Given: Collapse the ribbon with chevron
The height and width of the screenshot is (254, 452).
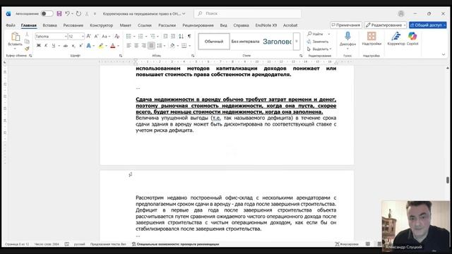Looking at the screenshot, I should [444, 54].
